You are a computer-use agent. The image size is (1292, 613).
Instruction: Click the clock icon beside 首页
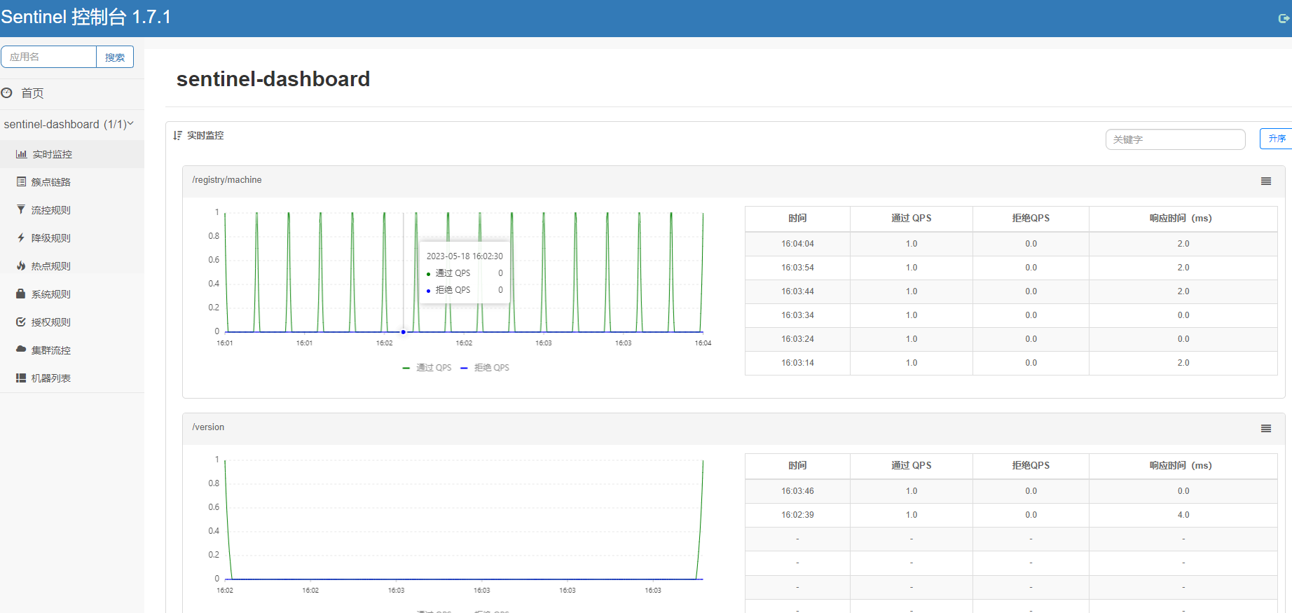(7, 92)
